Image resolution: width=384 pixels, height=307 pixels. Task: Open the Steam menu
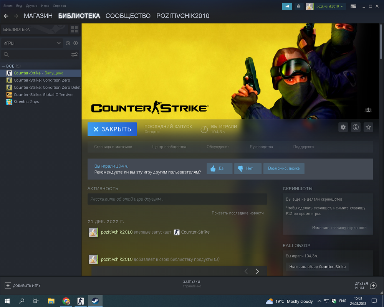coord(8,6)
